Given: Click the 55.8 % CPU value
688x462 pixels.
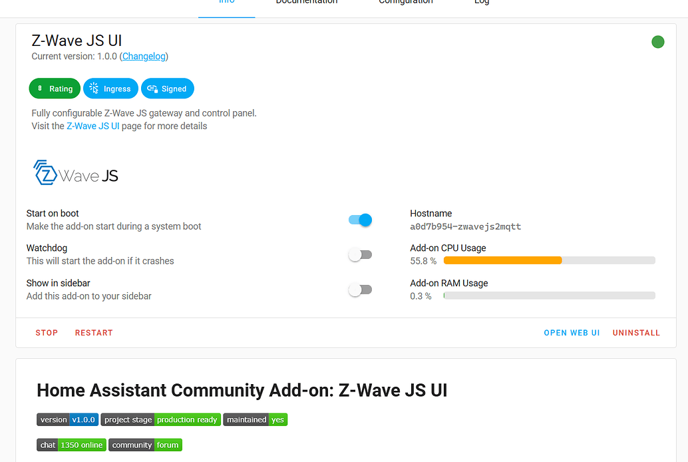Looking at the screenshot, I should pyautogui.click(x=423, y=261).
